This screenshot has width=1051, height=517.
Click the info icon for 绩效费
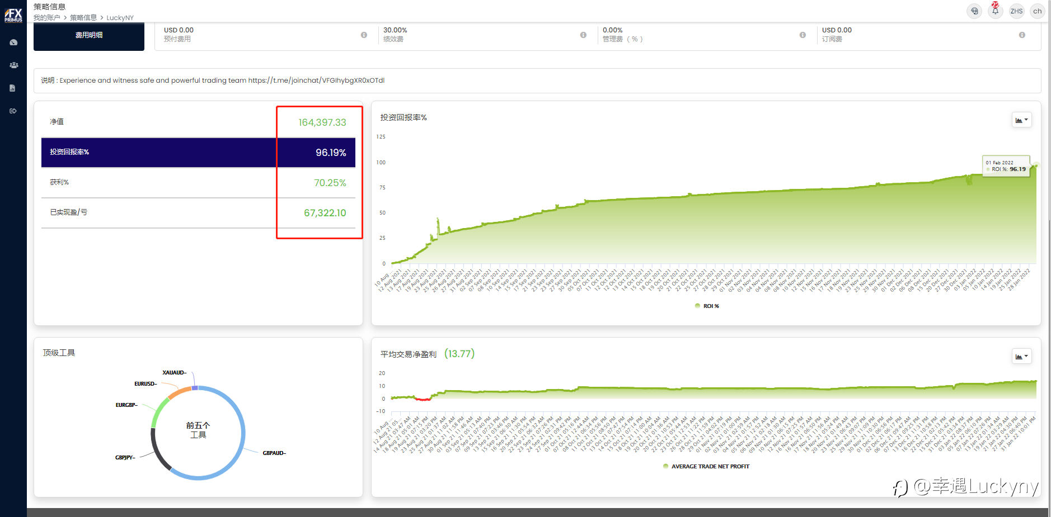tap(583, 35)
